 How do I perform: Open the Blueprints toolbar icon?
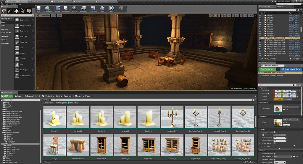pos(83,9)
